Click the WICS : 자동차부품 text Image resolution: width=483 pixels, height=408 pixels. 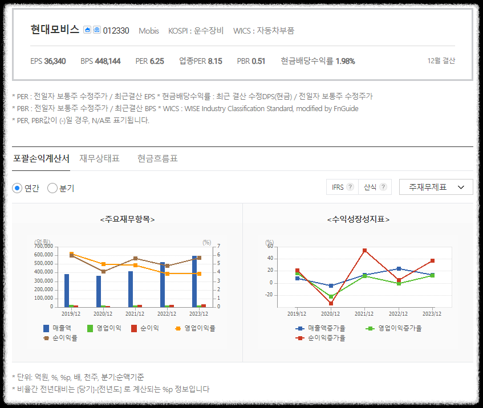[263, 31]
